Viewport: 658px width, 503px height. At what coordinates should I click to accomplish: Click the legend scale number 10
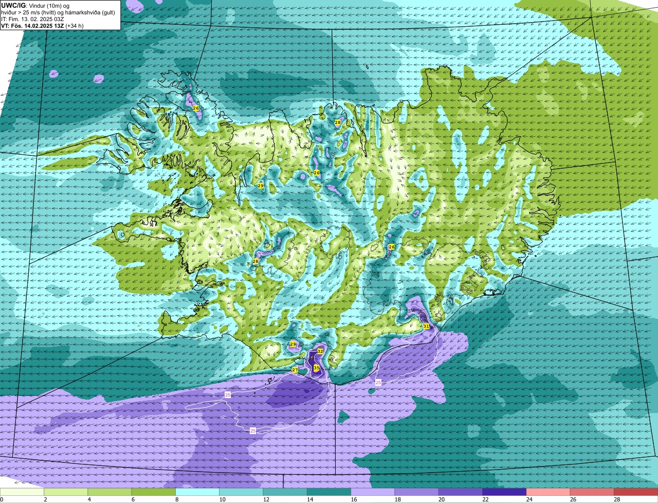coord(222,499)
